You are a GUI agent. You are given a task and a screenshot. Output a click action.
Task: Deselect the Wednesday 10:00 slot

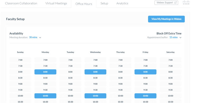(x=95, y=96)
